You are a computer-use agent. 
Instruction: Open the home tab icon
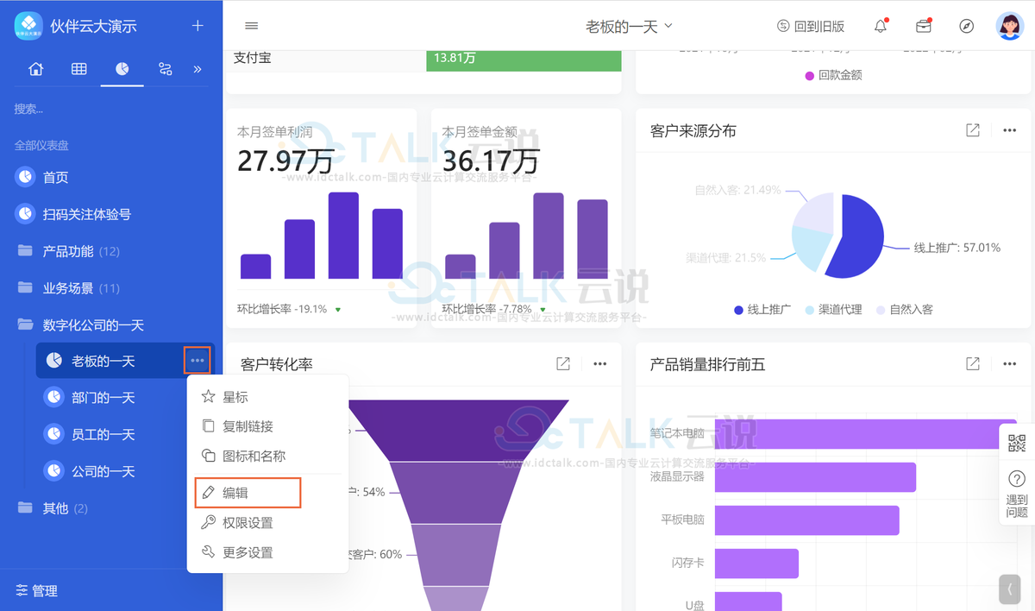(x=36, y=69)
